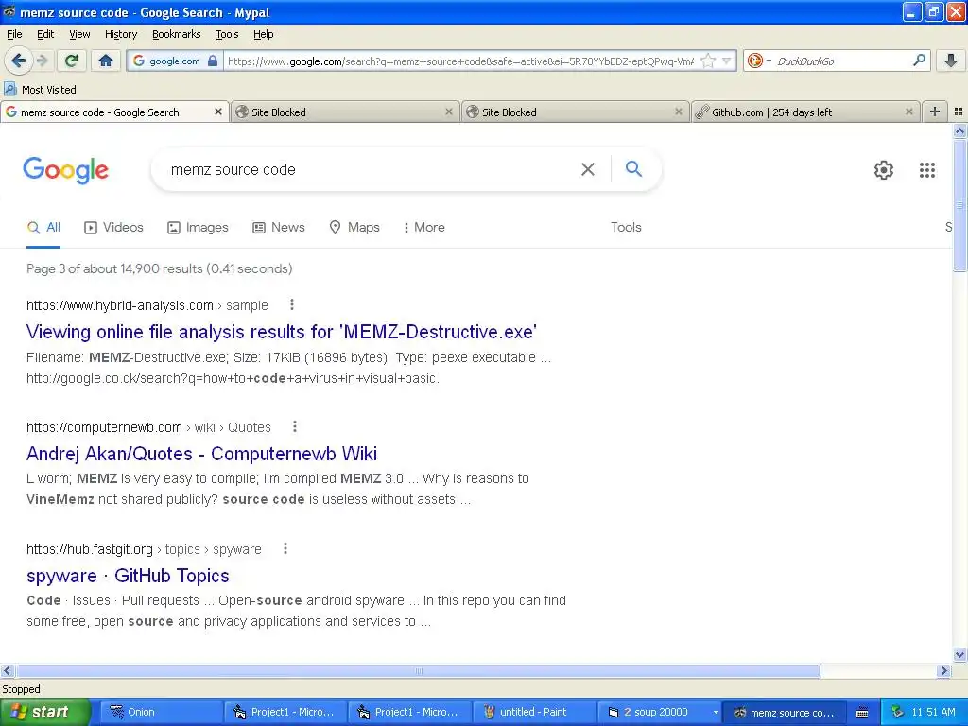
Task: Click the address bar URL field
Action: click(460, 60)
